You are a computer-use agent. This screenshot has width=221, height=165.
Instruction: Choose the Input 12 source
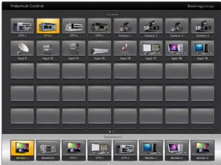coord(100,51)
